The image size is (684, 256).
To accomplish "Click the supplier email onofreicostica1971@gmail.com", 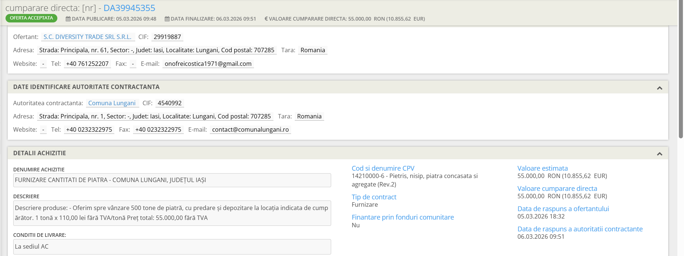I will (208, 64).
